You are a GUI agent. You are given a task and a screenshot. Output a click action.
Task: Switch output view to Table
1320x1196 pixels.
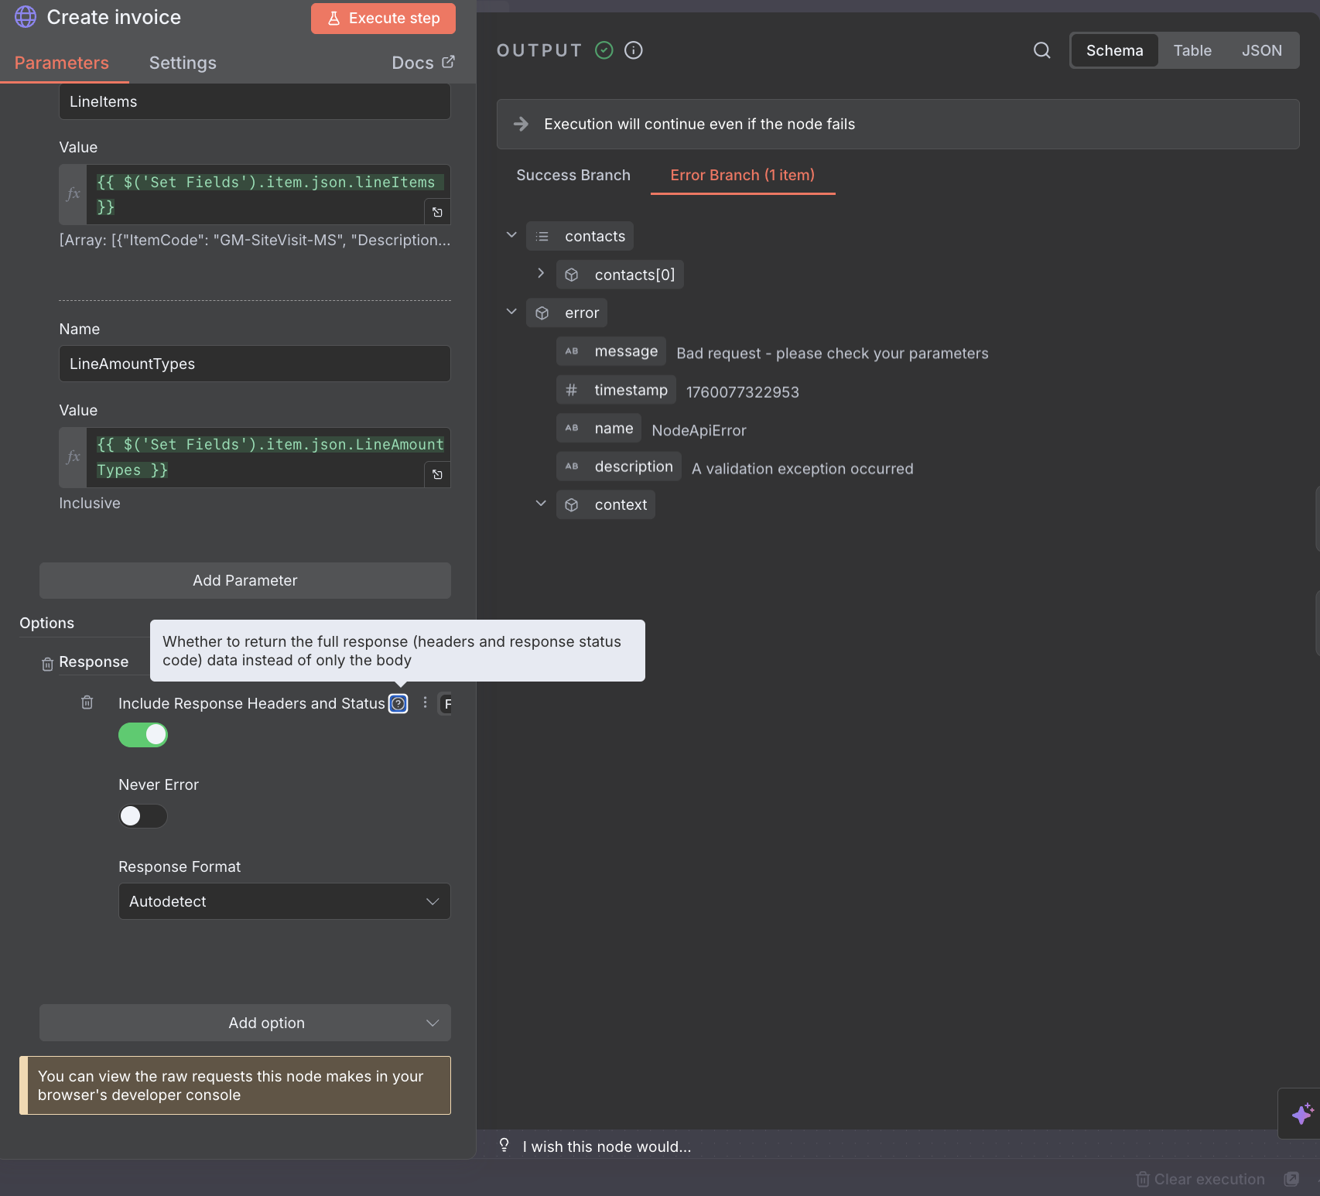tap(1192, 50)
